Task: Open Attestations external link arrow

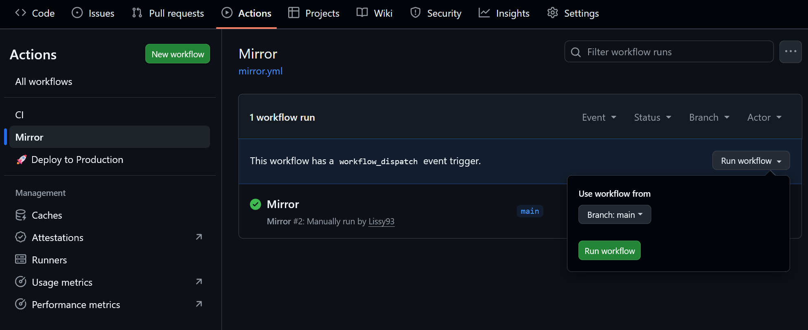Action: pos(199,237)
